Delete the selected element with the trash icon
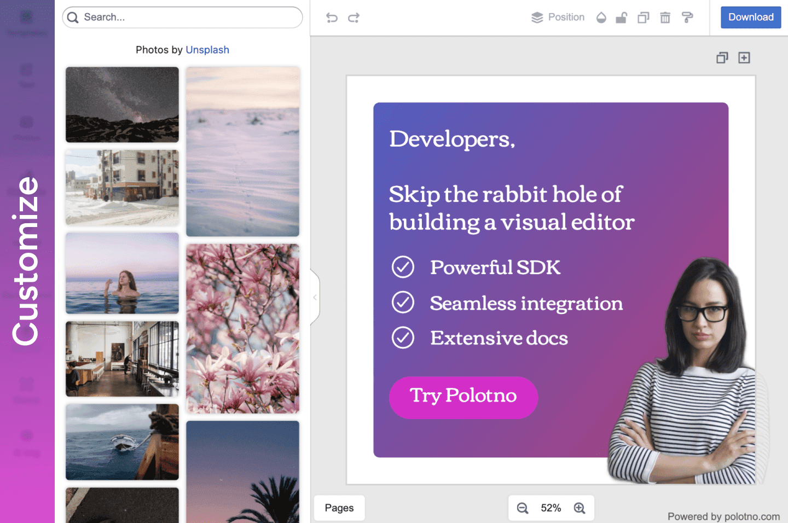This screenshot has height=523, width=788. [x=665, y=17]
